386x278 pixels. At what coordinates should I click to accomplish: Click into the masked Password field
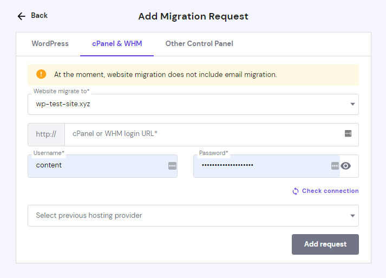click(x=260, y=166)
